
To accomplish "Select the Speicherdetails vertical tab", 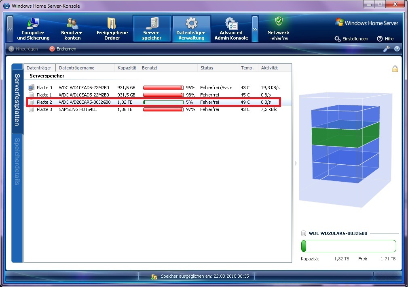I will 17,161.
